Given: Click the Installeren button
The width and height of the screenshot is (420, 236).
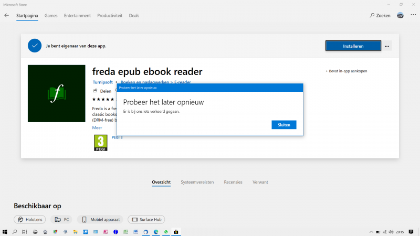Looking at the screenshot, I should (353, 46).
